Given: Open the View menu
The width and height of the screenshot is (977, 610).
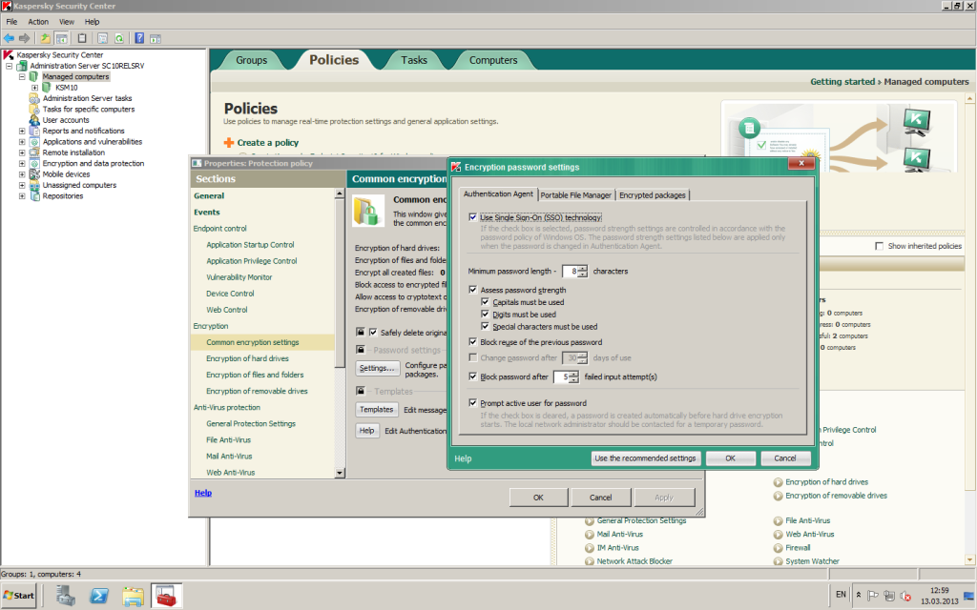Looking at the screenshot, I should click(x=66, y=22).
